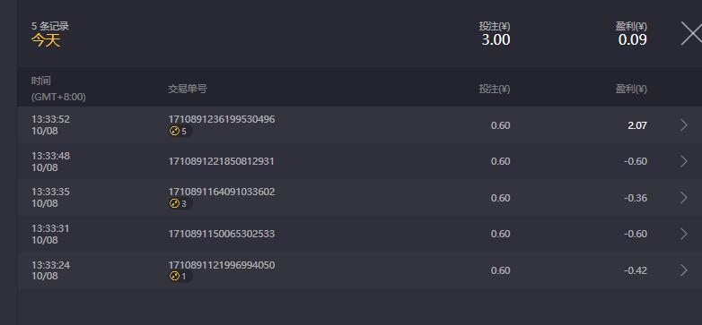
Task: Expand details arrow for the 13:33:24 record
Action: point(684,270)
